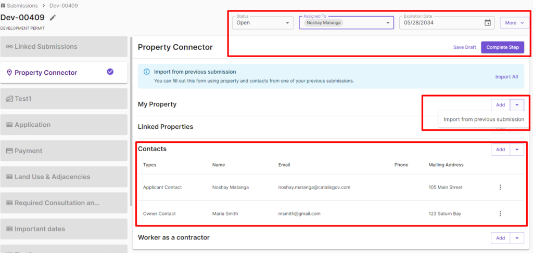The width and height of the screenshot is (533, 253).
Task: Open the Assigned To dropdown
Action: click(x=388, y=23)
